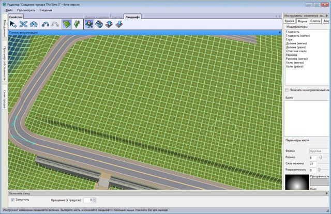Click the terrain paint tool icon
This screenshot has height=214, width=331.
pyautogui.click(x=98, y=24)
